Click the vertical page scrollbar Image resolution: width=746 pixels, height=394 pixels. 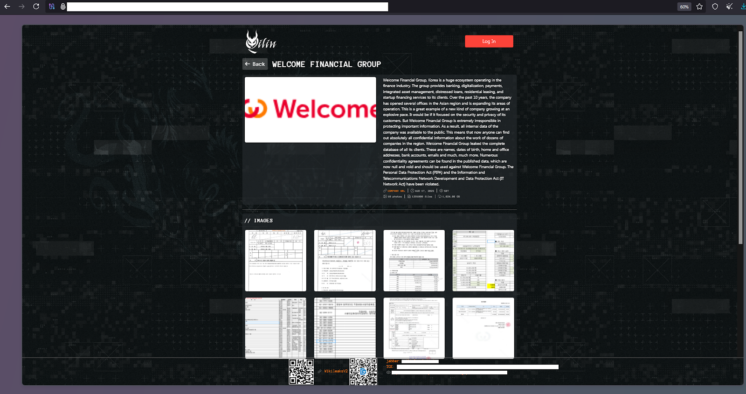click(x=740, y=138)
